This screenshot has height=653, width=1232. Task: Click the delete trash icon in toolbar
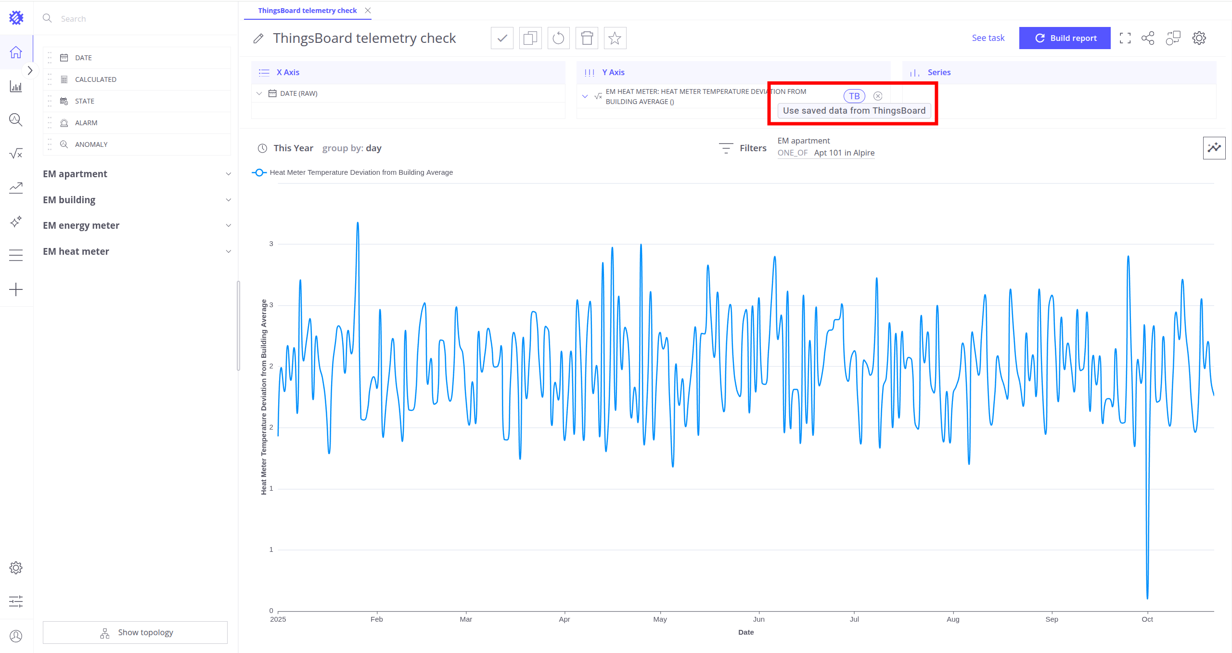pyautogui.click(x=587, y=38)
